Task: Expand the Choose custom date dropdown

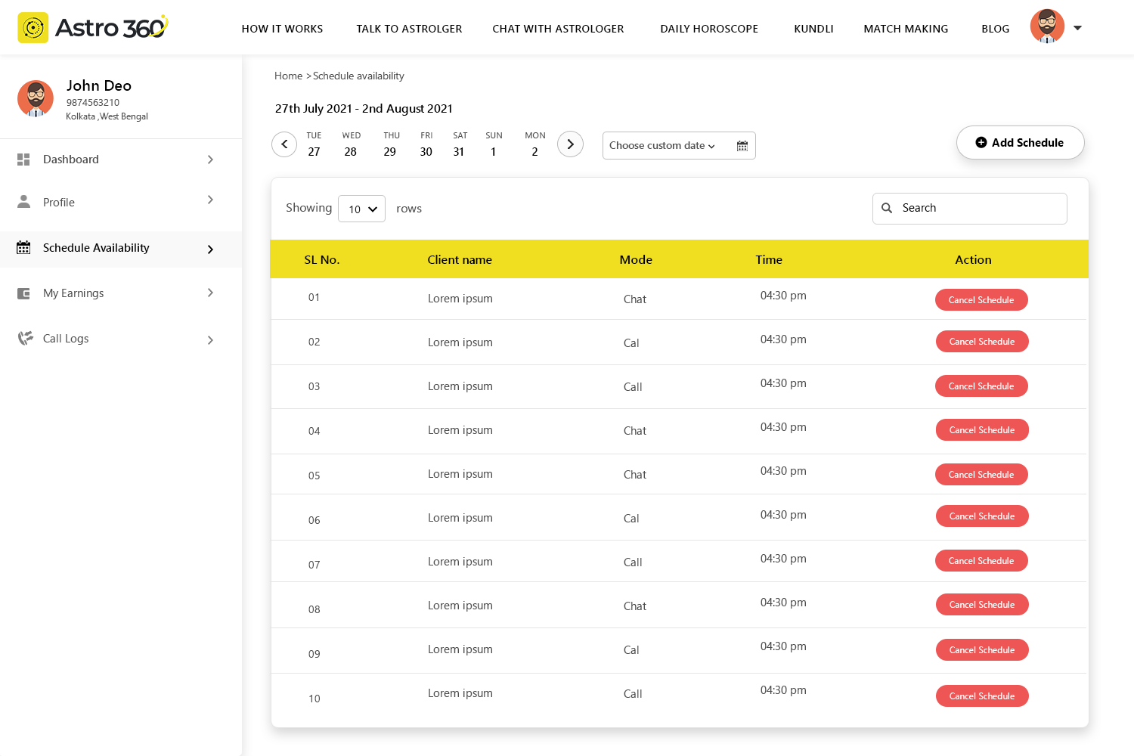Action: (x=661, y=146)
